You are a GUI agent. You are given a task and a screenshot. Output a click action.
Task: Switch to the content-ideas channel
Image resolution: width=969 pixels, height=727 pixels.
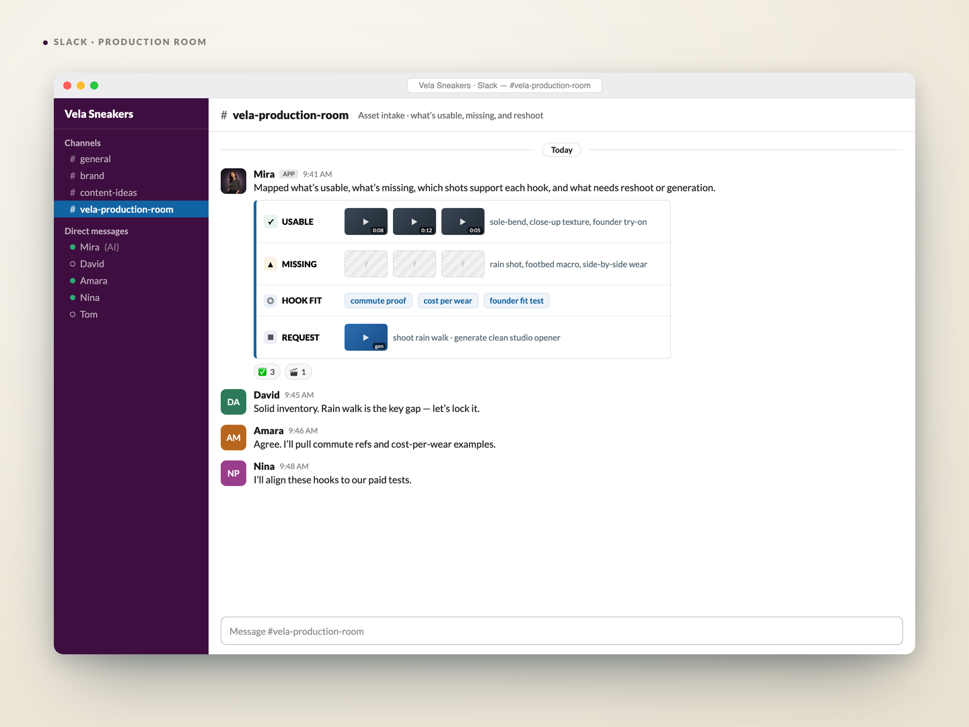pos(131,193)
